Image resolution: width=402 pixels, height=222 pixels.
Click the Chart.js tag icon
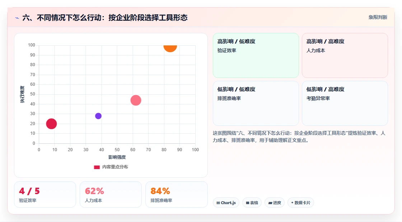pyautogui.click(x=218, y=203)
